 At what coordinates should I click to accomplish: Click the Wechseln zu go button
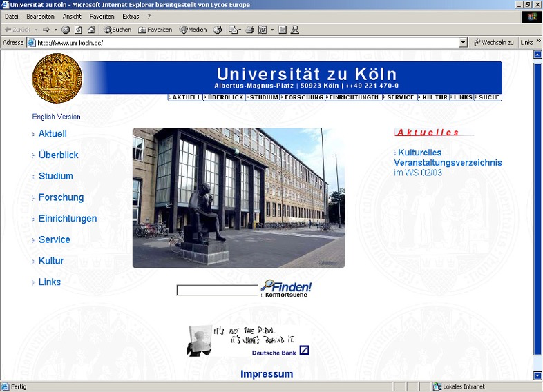(x=493, y=42)
